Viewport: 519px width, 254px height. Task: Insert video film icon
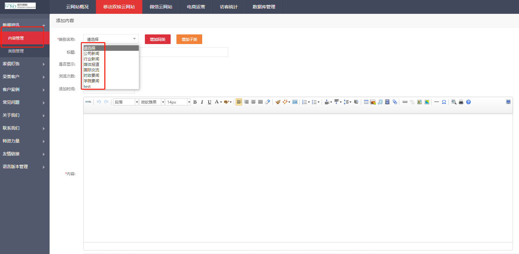tap(387, 102)
